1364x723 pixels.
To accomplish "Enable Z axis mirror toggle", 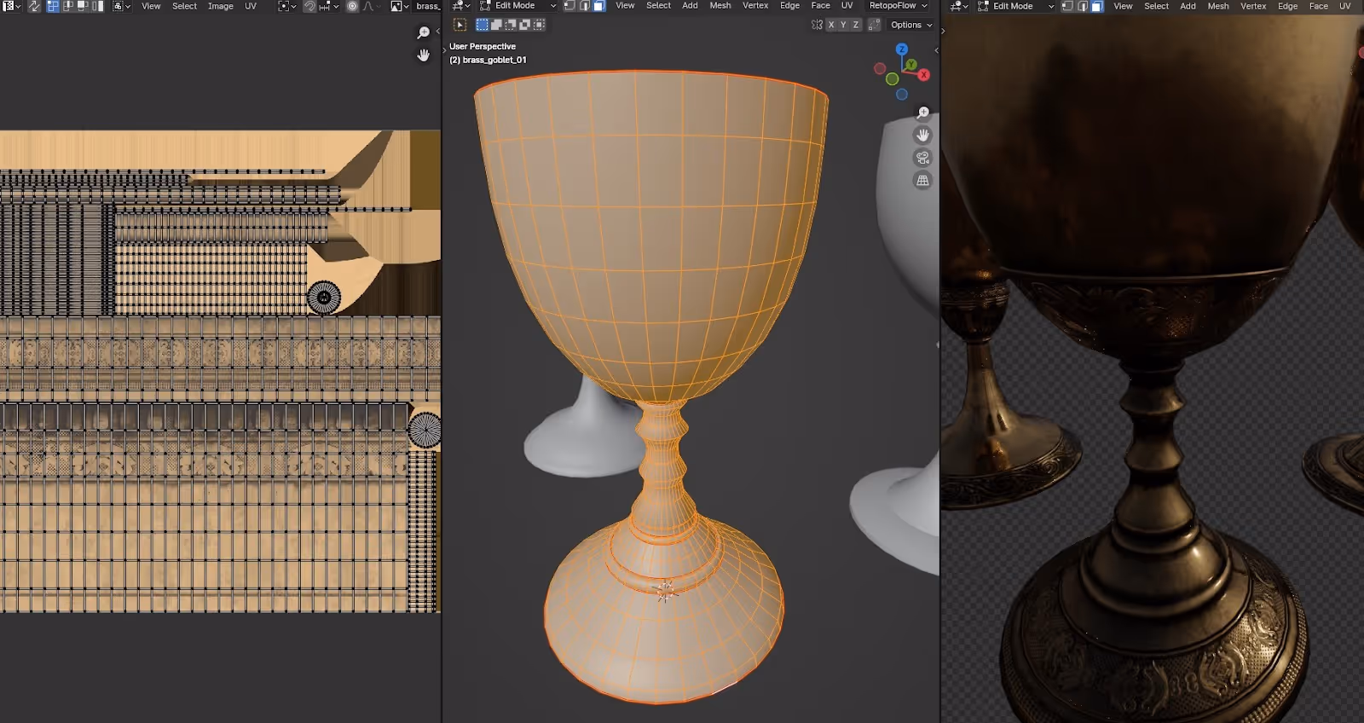I will [x=856, y=25].
